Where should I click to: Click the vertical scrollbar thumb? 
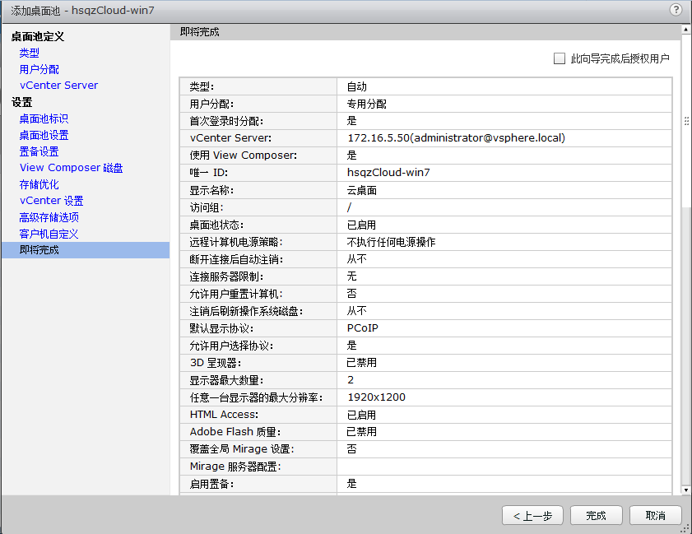click(x=685, y=120)
